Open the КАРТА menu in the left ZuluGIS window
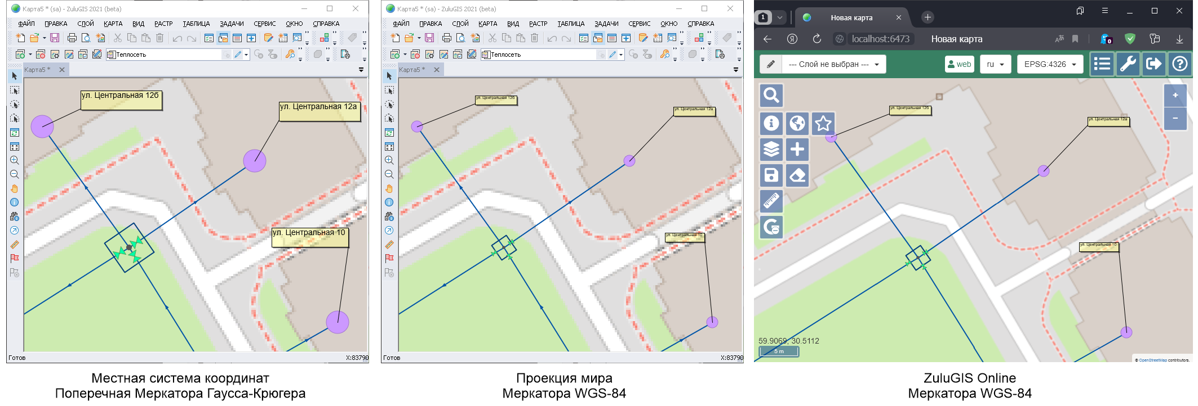Image resolution: width=1198 pixels, height=406 pixels. pyautogui.click(x=113, y=24)
